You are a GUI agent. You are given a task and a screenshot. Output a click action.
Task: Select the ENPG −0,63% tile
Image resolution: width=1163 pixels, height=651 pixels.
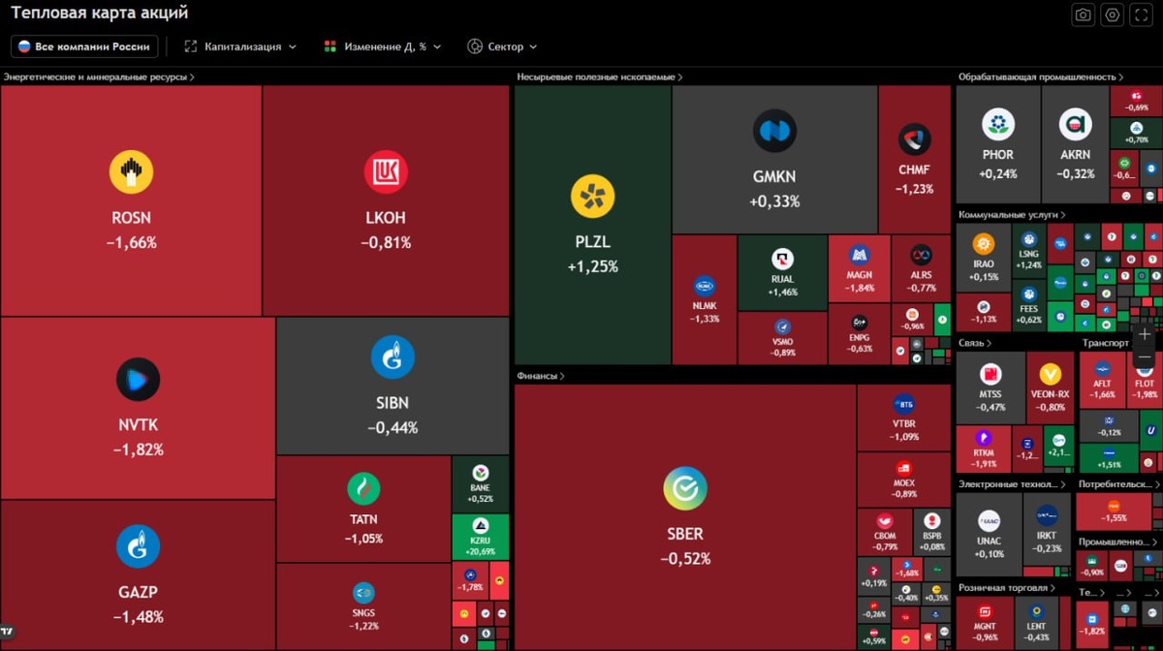(859, 333)
